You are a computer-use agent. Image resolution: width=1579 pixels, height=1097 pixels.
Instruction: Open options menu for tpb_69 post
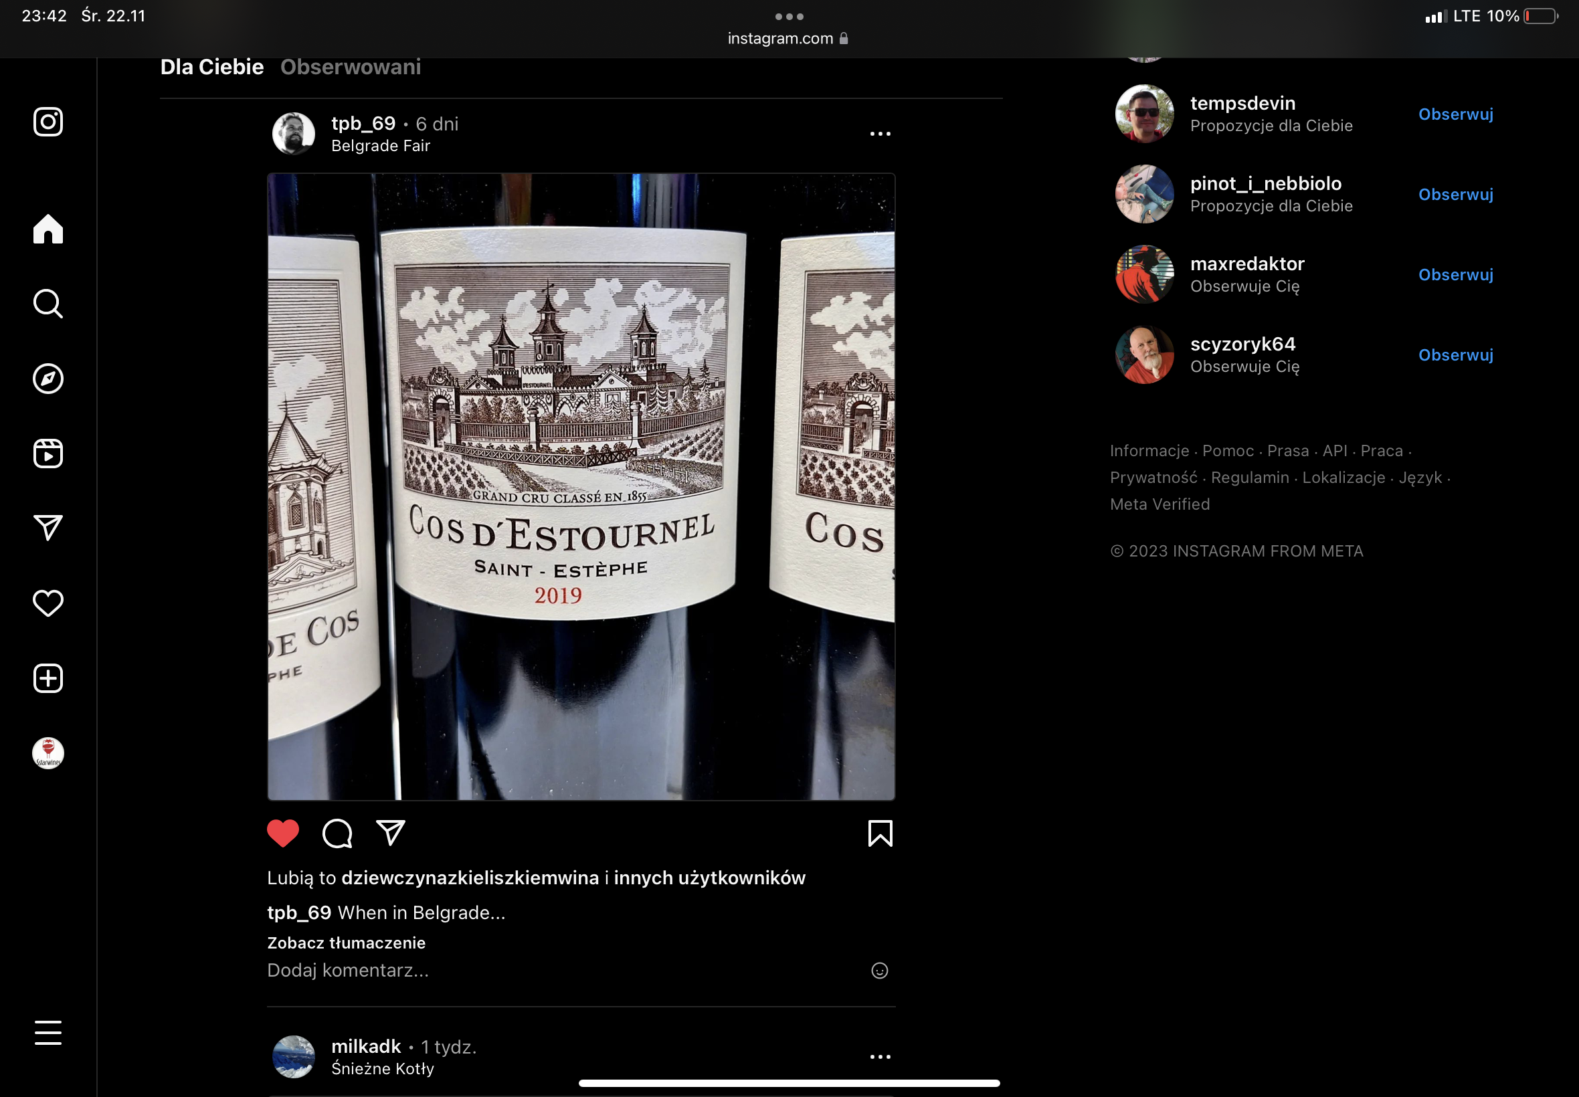(x=880, y=133)
